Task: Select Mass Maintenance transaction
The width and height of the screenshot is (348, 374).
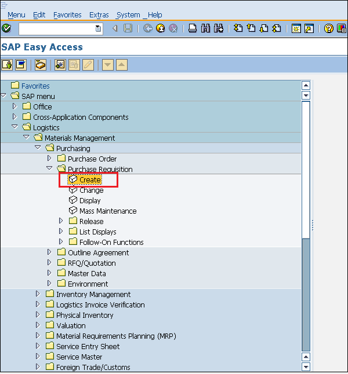Action: pos(108,211)
